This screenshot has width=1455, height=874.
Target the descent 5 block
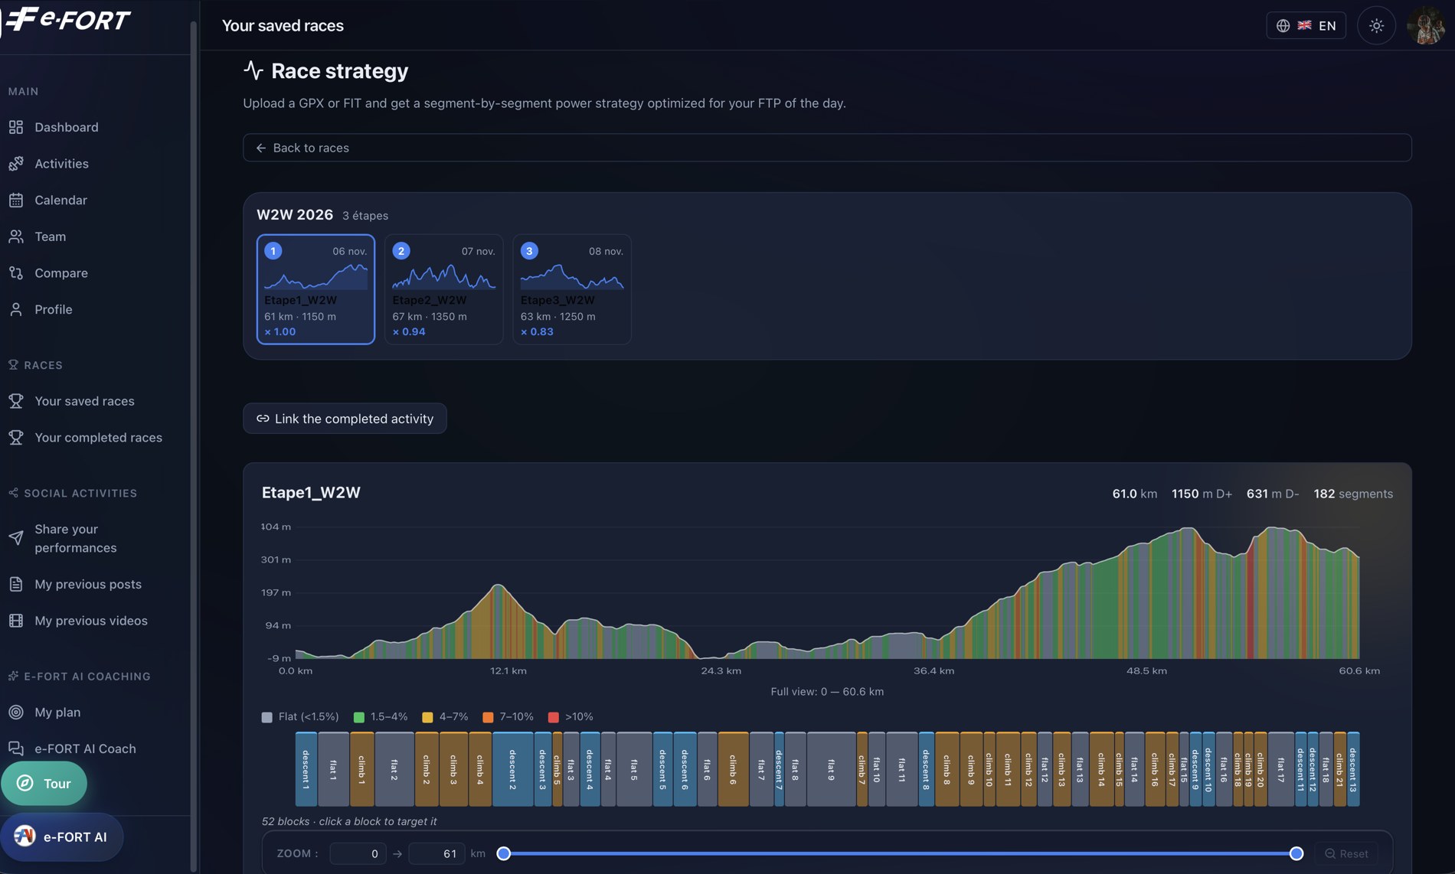(x=662, y=769)
